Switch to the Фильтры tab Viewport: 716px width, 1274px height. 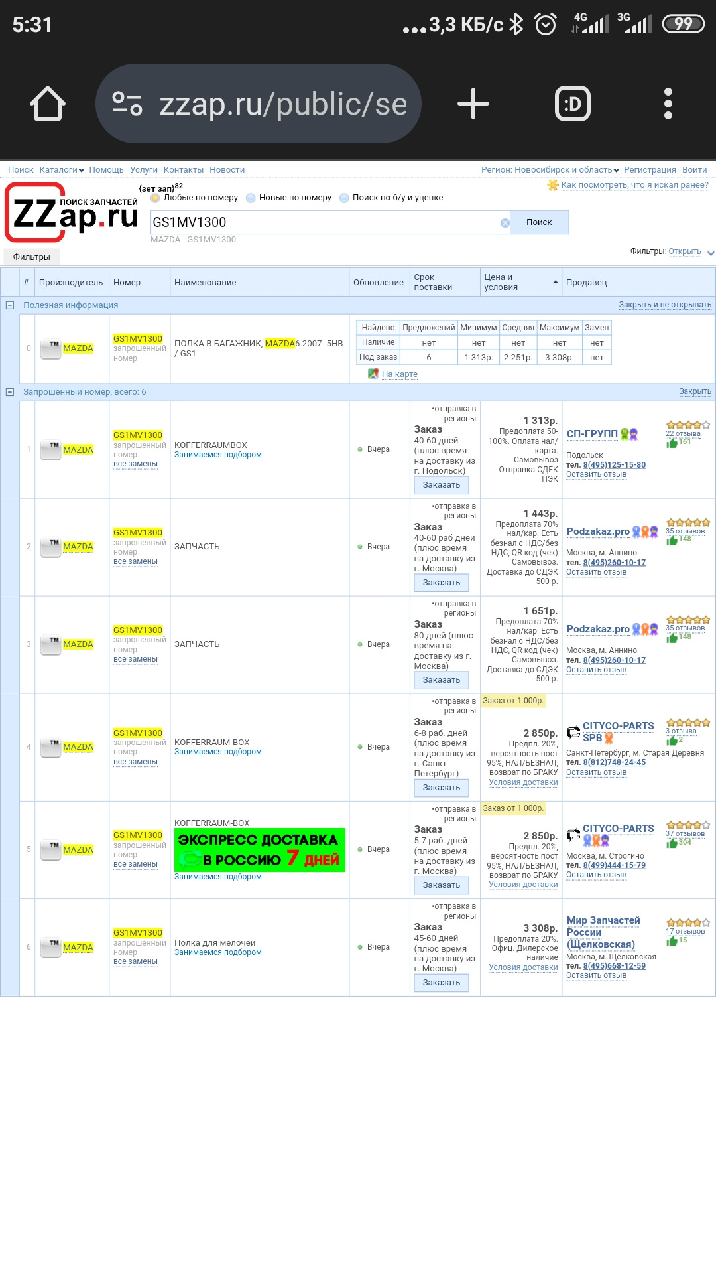coord(31,257)
